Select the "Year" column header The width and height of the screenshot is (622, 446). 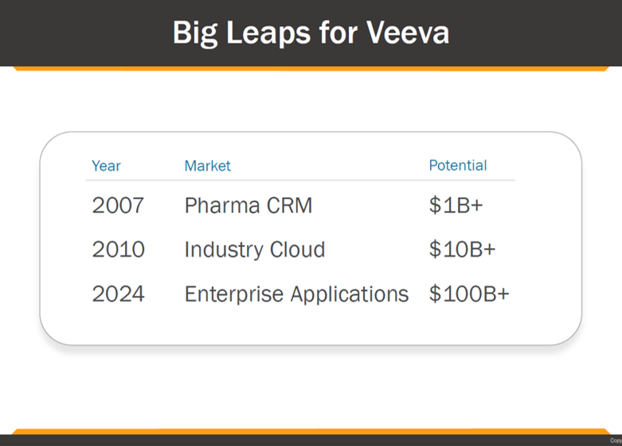point(106,165)
